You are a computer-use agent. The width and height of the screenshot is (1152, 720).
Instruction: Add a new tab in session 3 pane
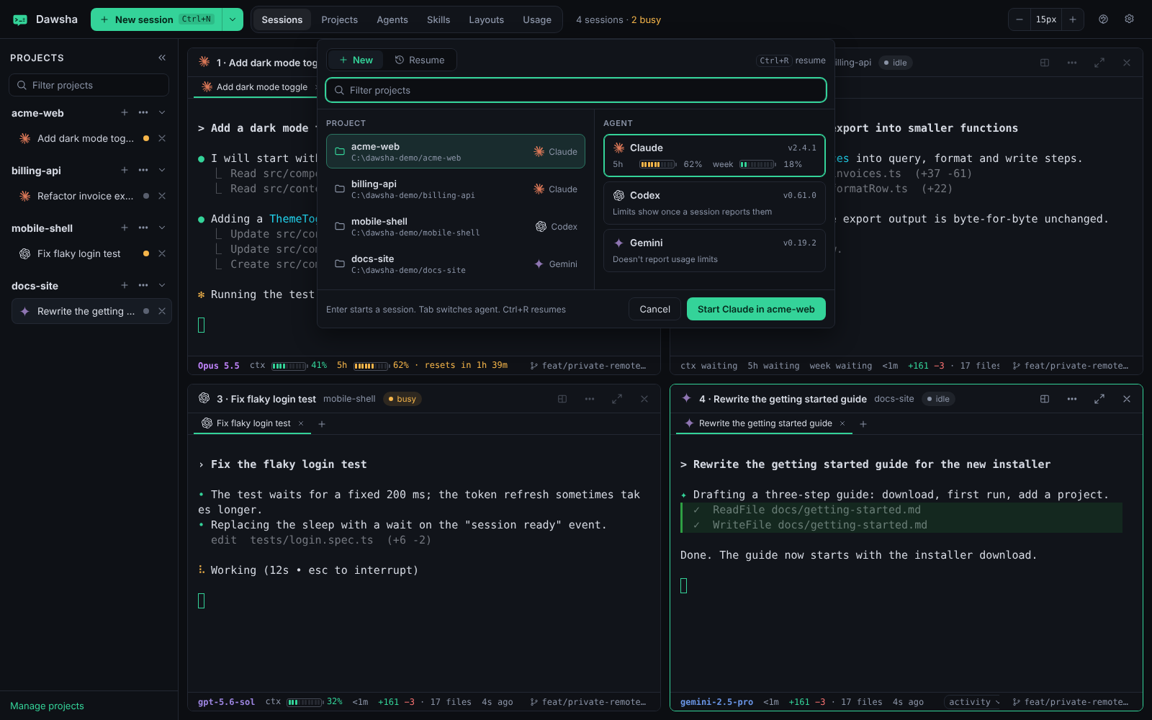(x=322, y=424)
